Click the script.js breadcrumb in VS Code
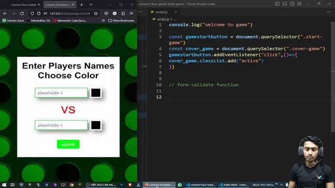 (163, 19)
